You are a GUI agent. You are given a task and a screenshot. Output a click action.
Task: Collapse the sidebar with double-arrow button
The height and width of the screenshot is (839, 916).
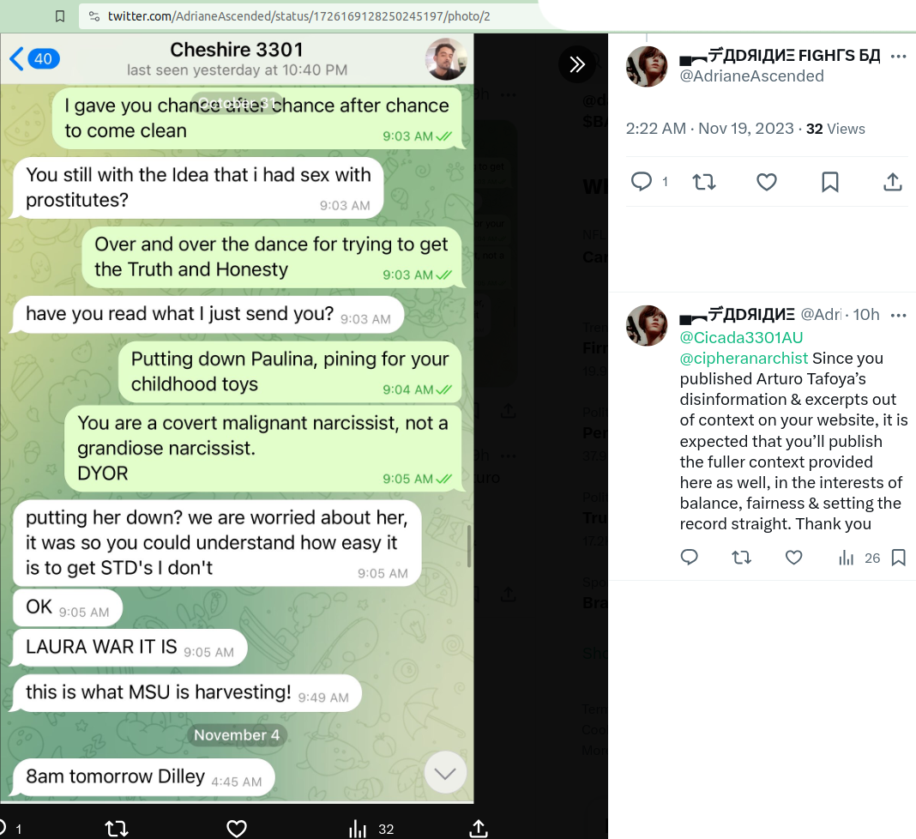tap(577, 64)
